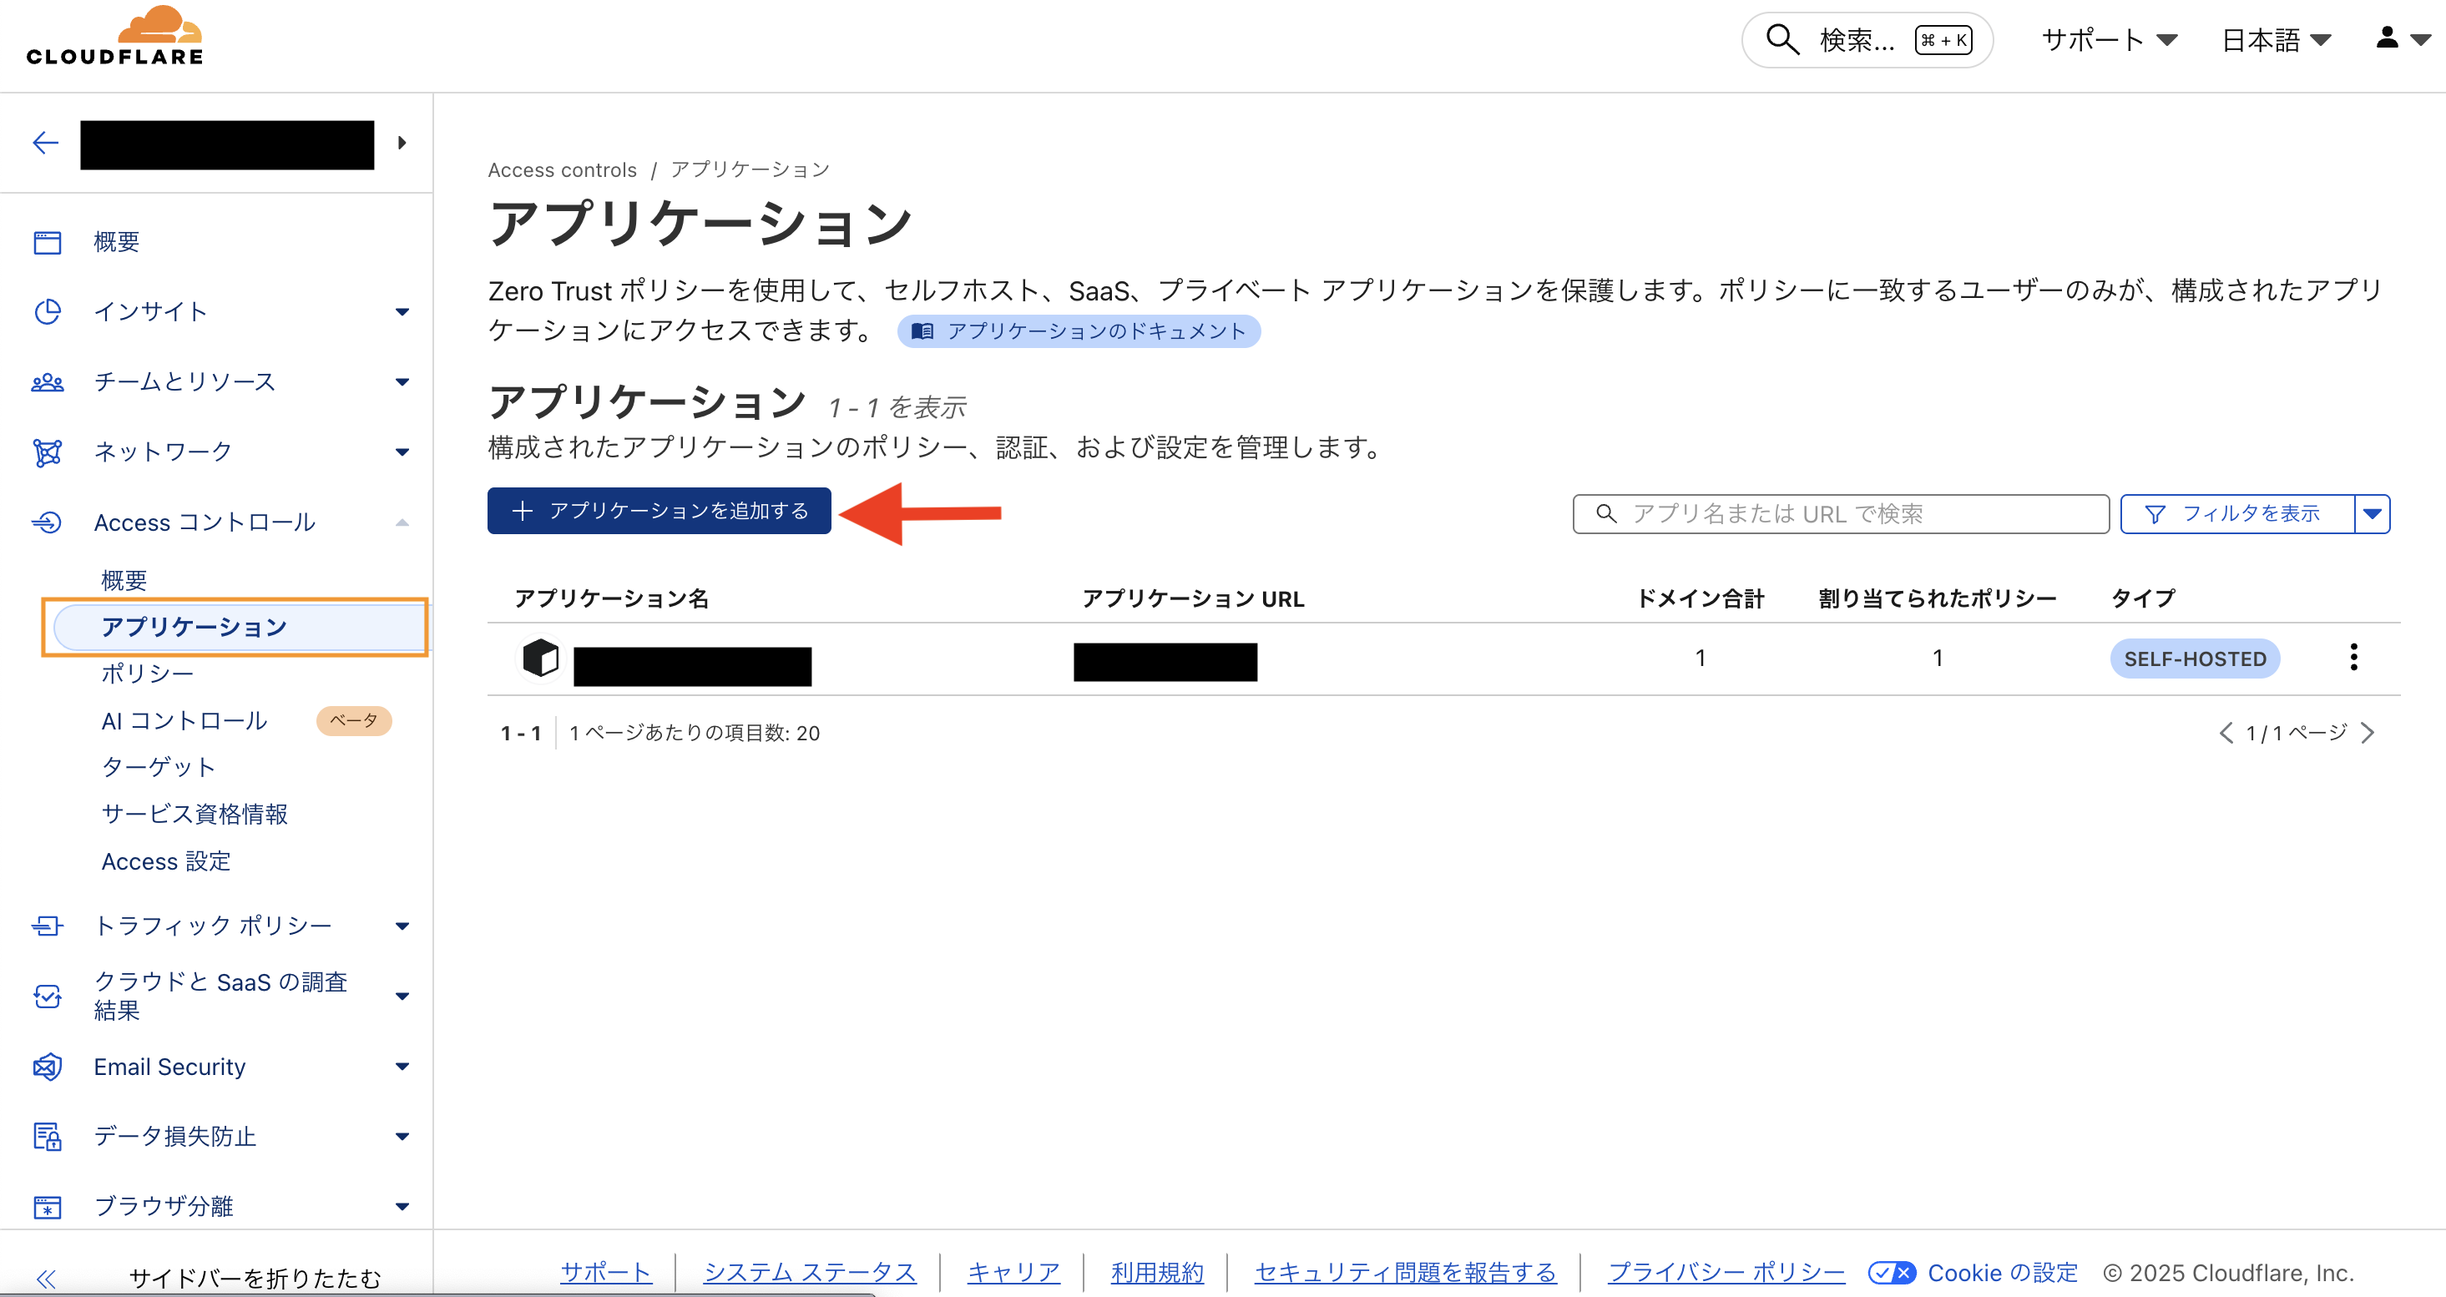Select ポリシー in the Access submenu

(x=147, y=674)
